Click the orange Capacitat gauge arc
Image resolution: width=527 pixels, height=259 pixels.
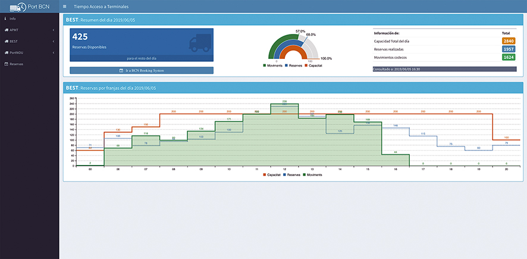click(293, 48)
